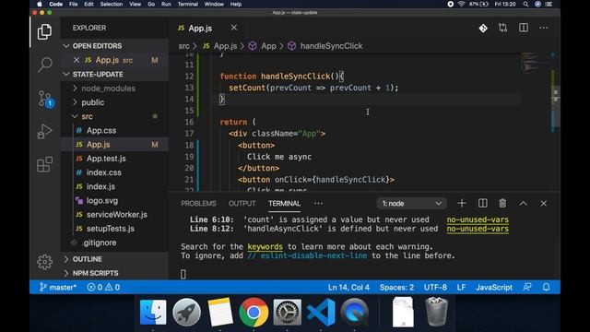Viewport: 590px width, 332px height.
Task: Collapse the src folder
Action: 87,117
